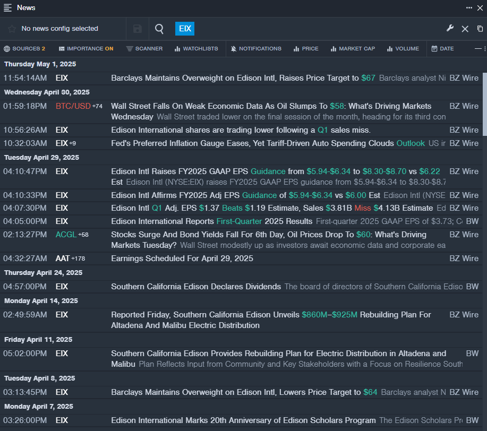Screen dimensions: 487x431
Task: Open 'Barclays Maintains Overweight... Raises Price Target' headline
Action: (x=243, y=78)
